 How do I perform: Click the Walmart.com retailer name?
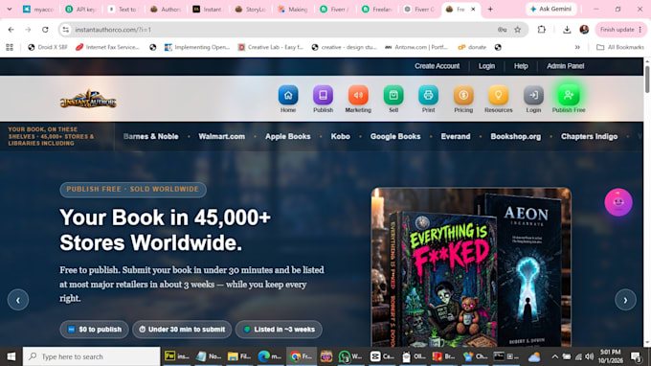point(222,137)
